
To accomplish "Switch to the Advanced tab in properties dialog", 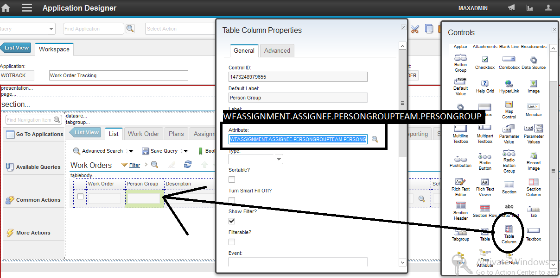I will coord(277,50).
